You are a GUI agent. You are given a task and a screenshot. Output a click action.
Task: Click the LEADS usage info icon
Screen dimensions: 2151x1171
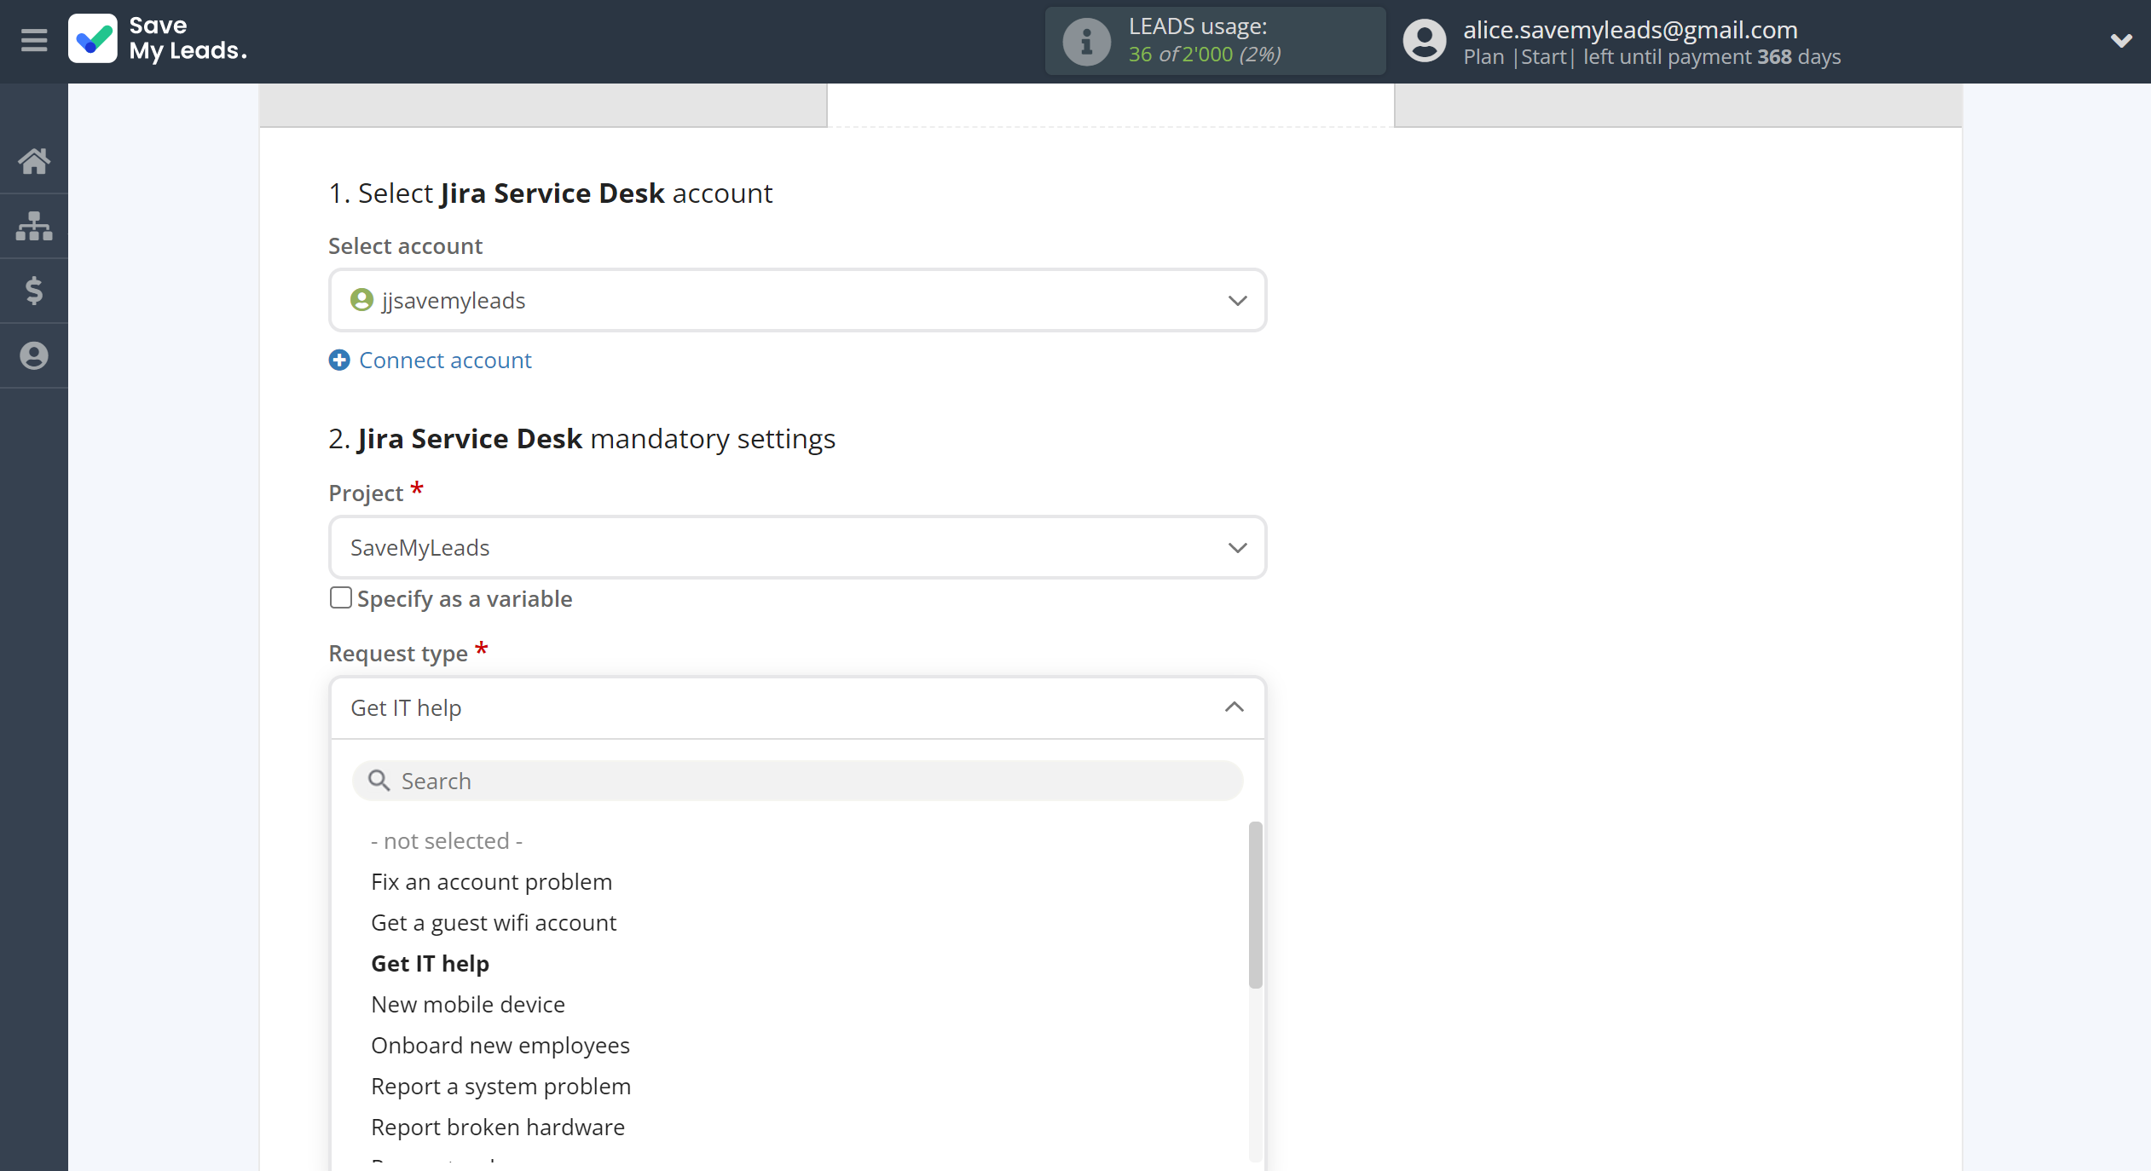click(1086, 41)
